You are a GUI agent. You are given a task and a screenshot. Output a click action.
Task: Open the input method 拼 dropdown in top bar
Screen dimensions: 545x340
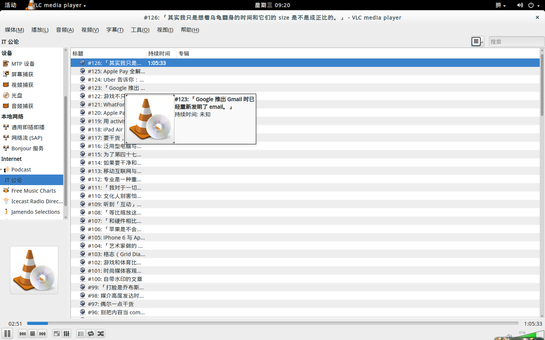(500, 5)
